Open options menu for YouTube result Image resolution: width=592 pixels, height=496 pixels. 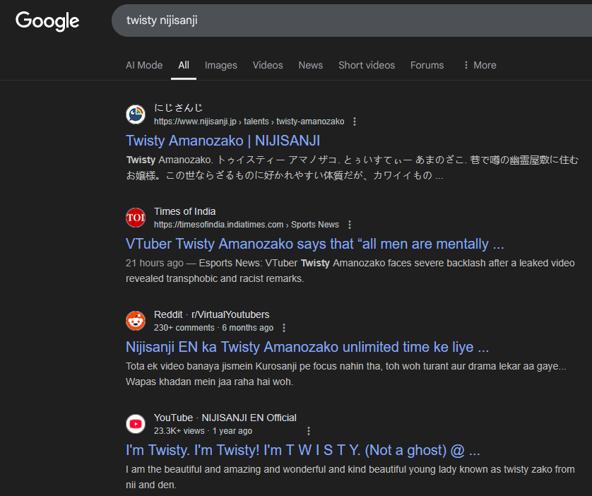pyautogui.click(x=309, y=431)
